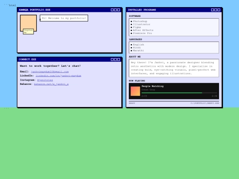Click rightmost square button in CONNECT.EXE title bar

tap(119, 60)
